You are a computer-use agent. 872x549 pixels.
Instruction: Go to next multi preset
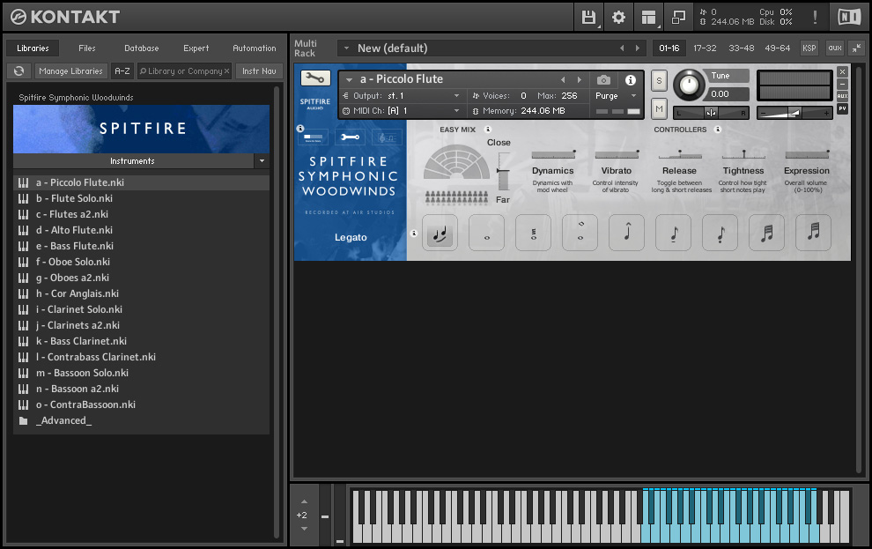point(638,48)
